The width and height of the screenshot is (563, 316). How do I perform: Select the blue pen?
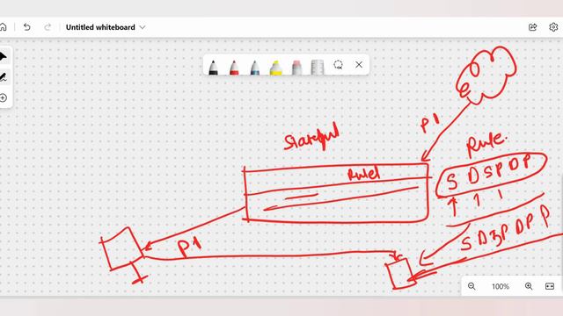pyautogui.click(x=255, y=68)
